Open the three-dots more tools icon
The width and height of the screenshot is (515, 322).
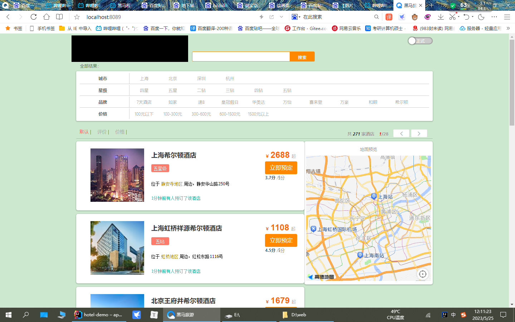coord(494,17)
